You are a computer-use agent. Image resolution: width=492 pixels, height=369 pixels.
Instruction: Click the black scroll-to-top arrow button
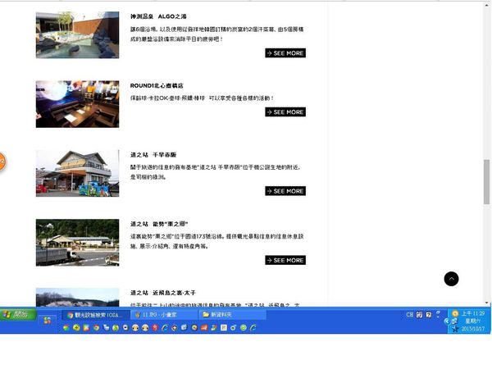(x=451, y=279)
